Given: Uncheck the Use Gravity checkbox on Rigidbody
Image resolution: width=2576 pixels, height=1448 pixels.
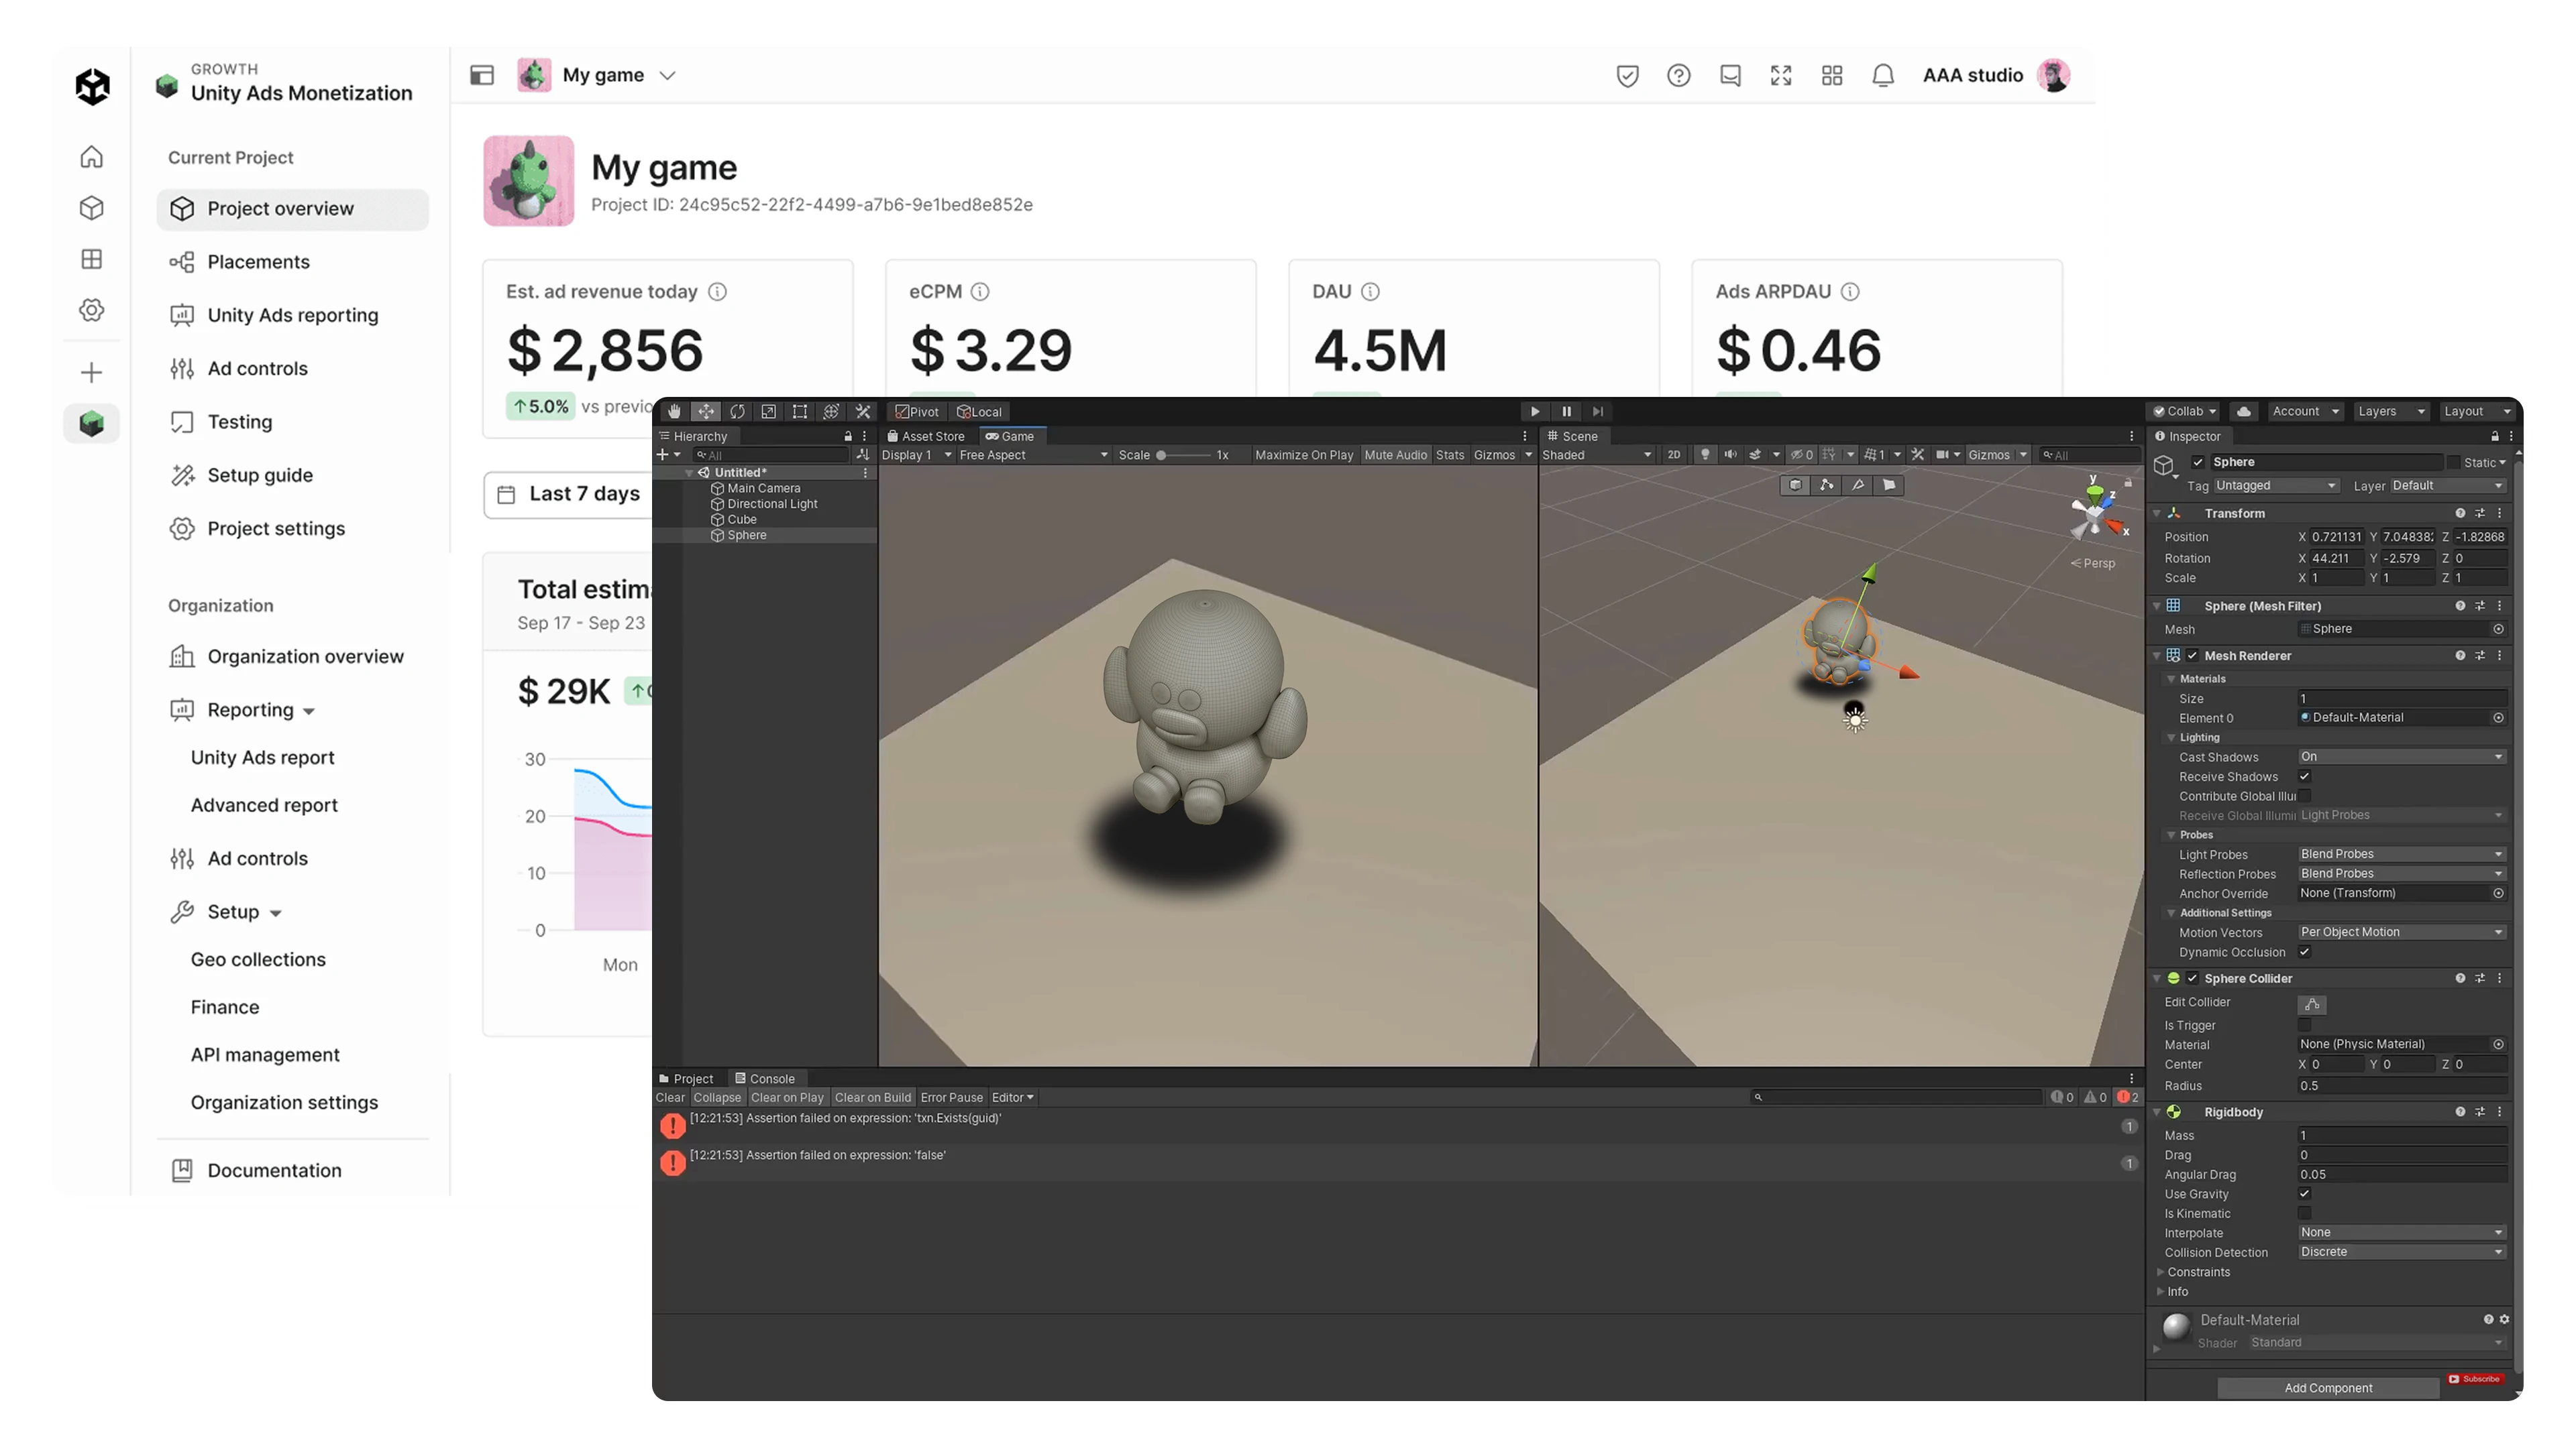Looking at the screenshot, I should tap(2305, 1194).
